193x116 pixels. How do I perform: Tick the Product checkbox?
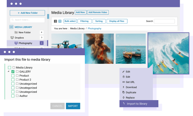(x=13, y=75)
